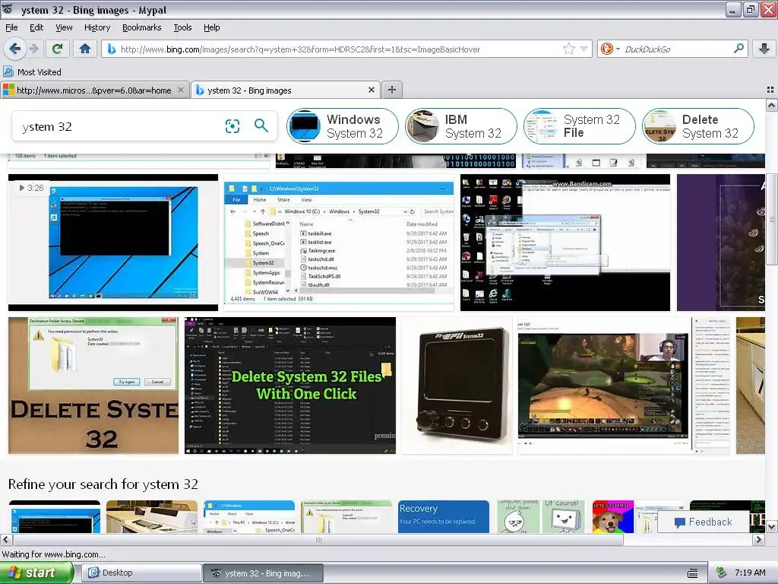
Task: Click the taskbar clock showing 7:19 AM
Action: (750, 573)
